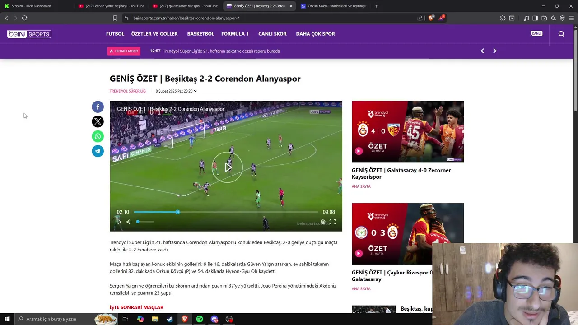The image size is (578, 325).
Task: Seek on the video progress bar
Action: coord(225,212)
